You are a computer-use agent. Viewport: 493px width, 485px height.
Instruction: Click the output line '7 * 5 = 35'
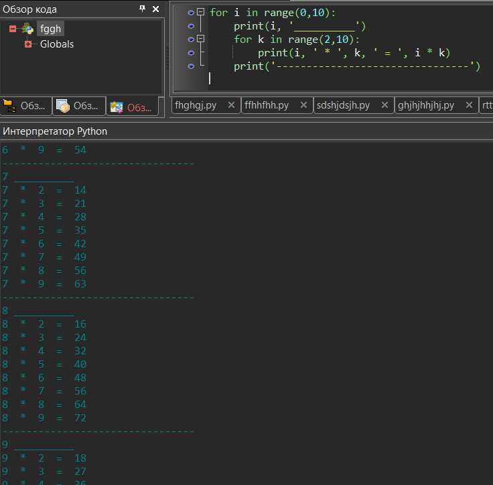[x=44, y=230]
